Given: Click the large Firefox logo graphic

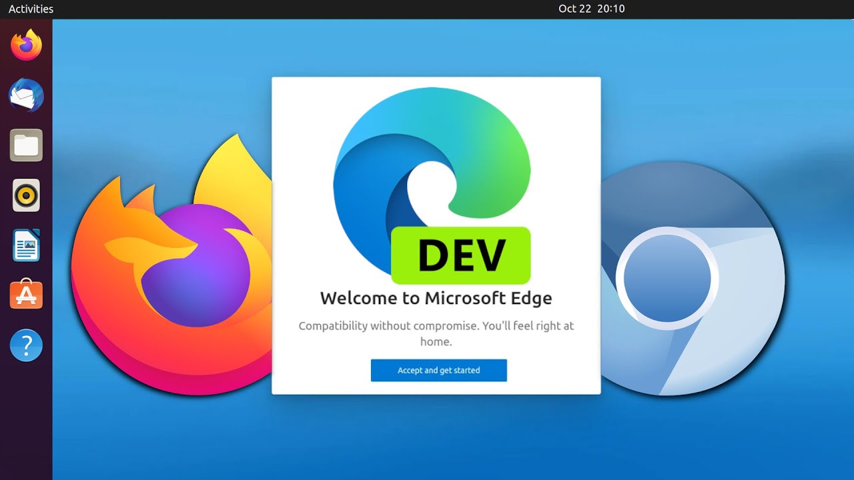Looking at the screenshot, I should [171, 265].
